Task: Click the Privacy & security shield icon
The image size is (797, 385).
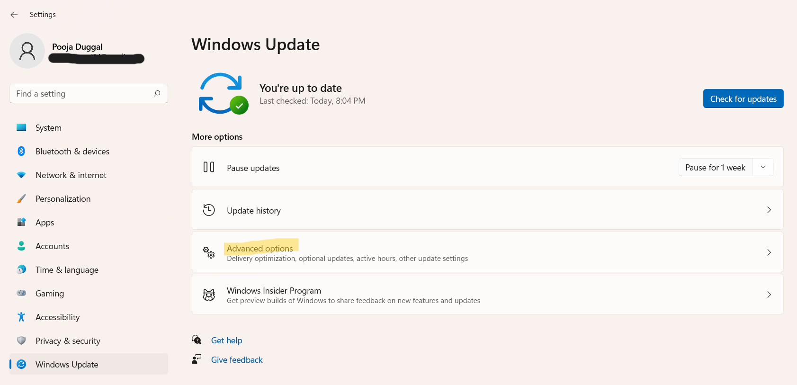Action: 21,340
